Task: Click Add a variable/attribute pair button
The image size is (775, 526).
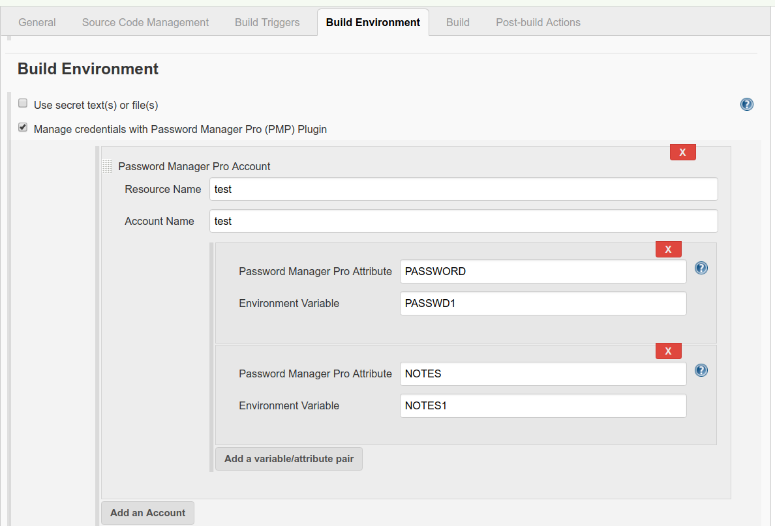Action: (x=289, y=459)
